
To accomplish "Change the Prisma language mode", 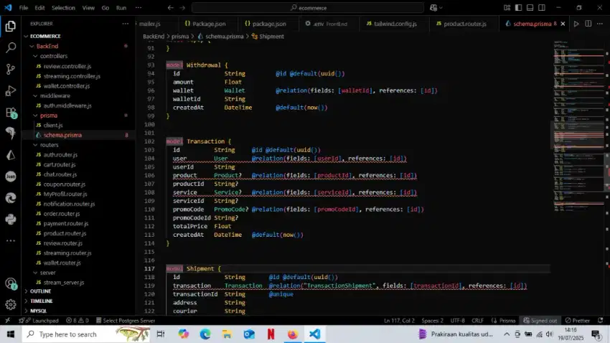I will click(x=503, y=321).
